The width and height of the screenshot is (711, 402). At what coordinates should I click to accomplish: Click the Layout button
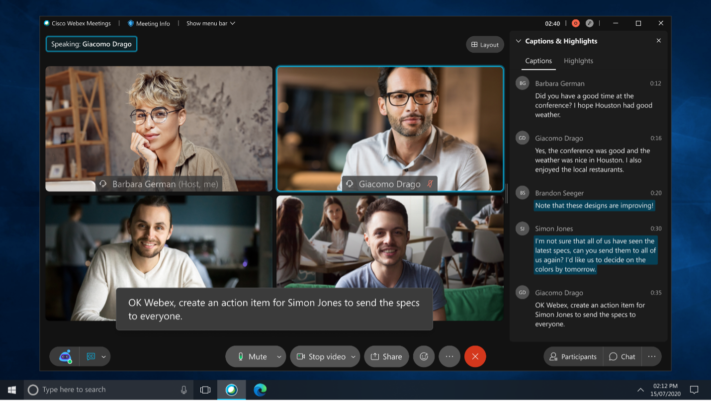point(485,45)
